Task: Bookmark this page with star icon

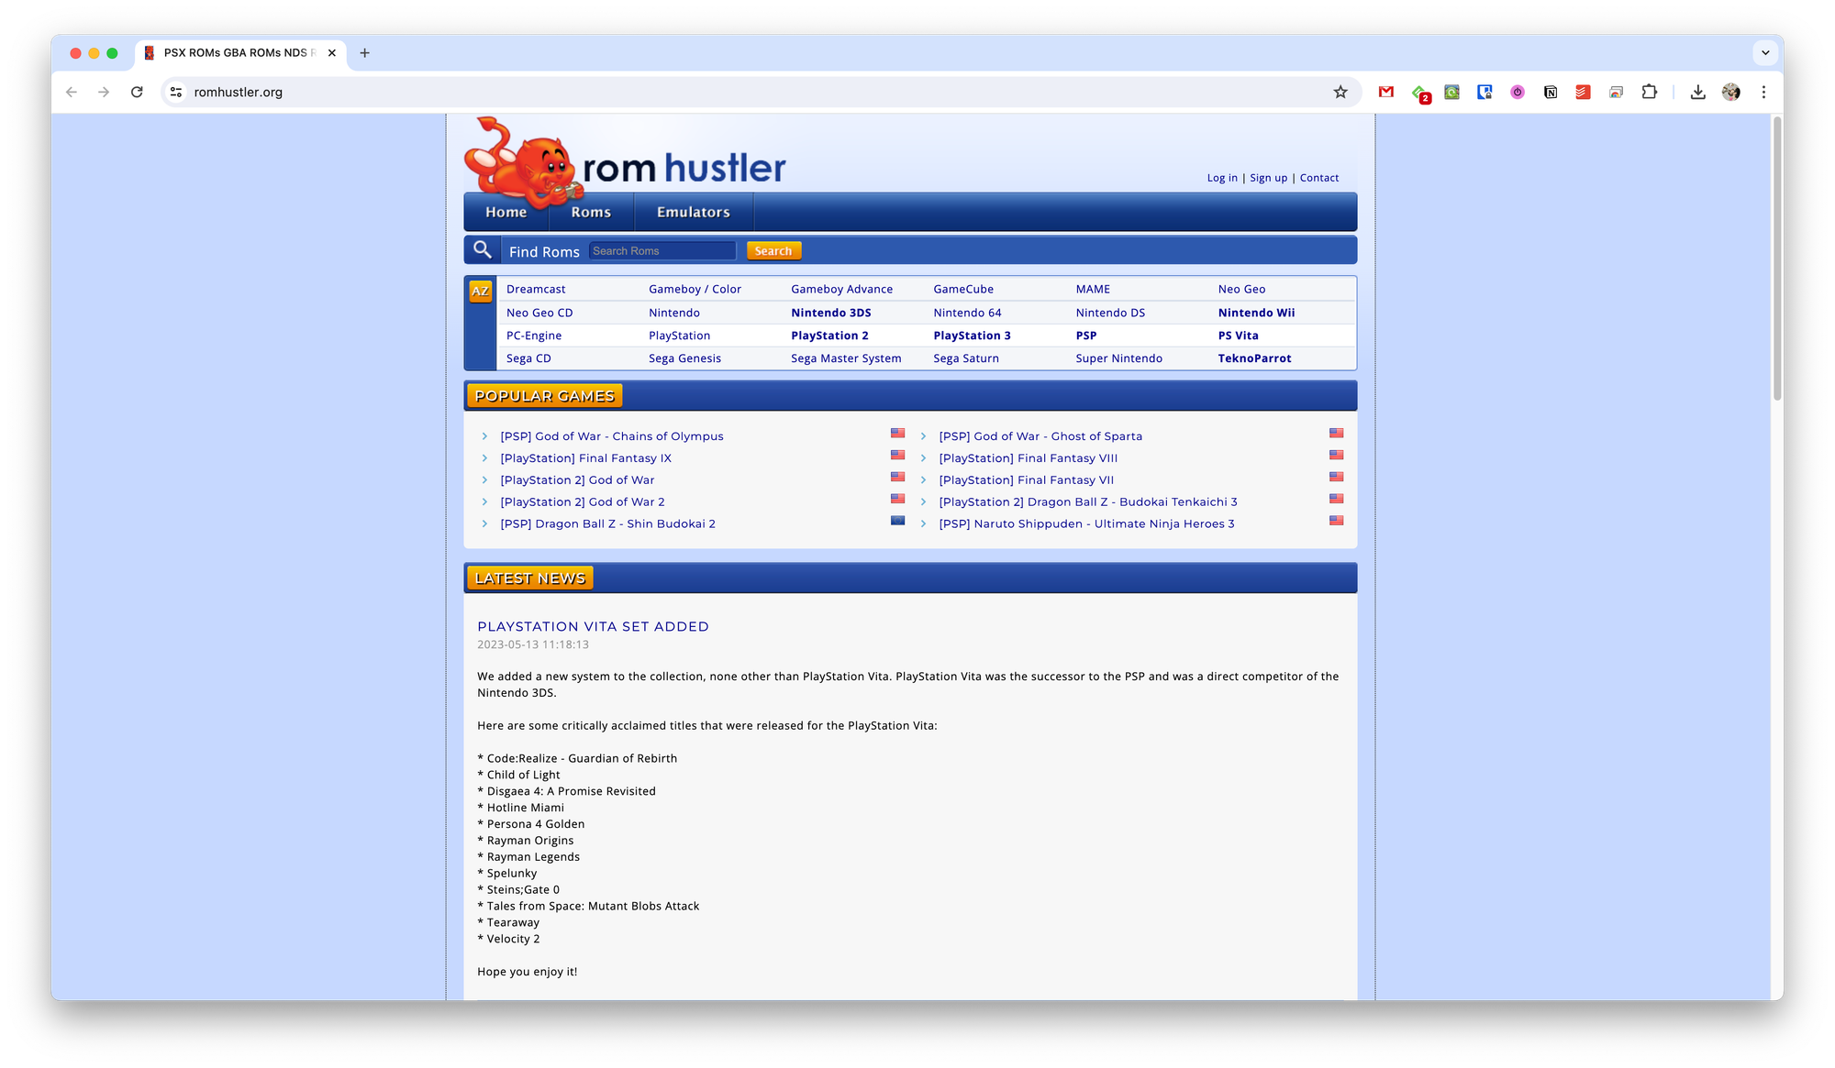Action: click(1340, 92)
